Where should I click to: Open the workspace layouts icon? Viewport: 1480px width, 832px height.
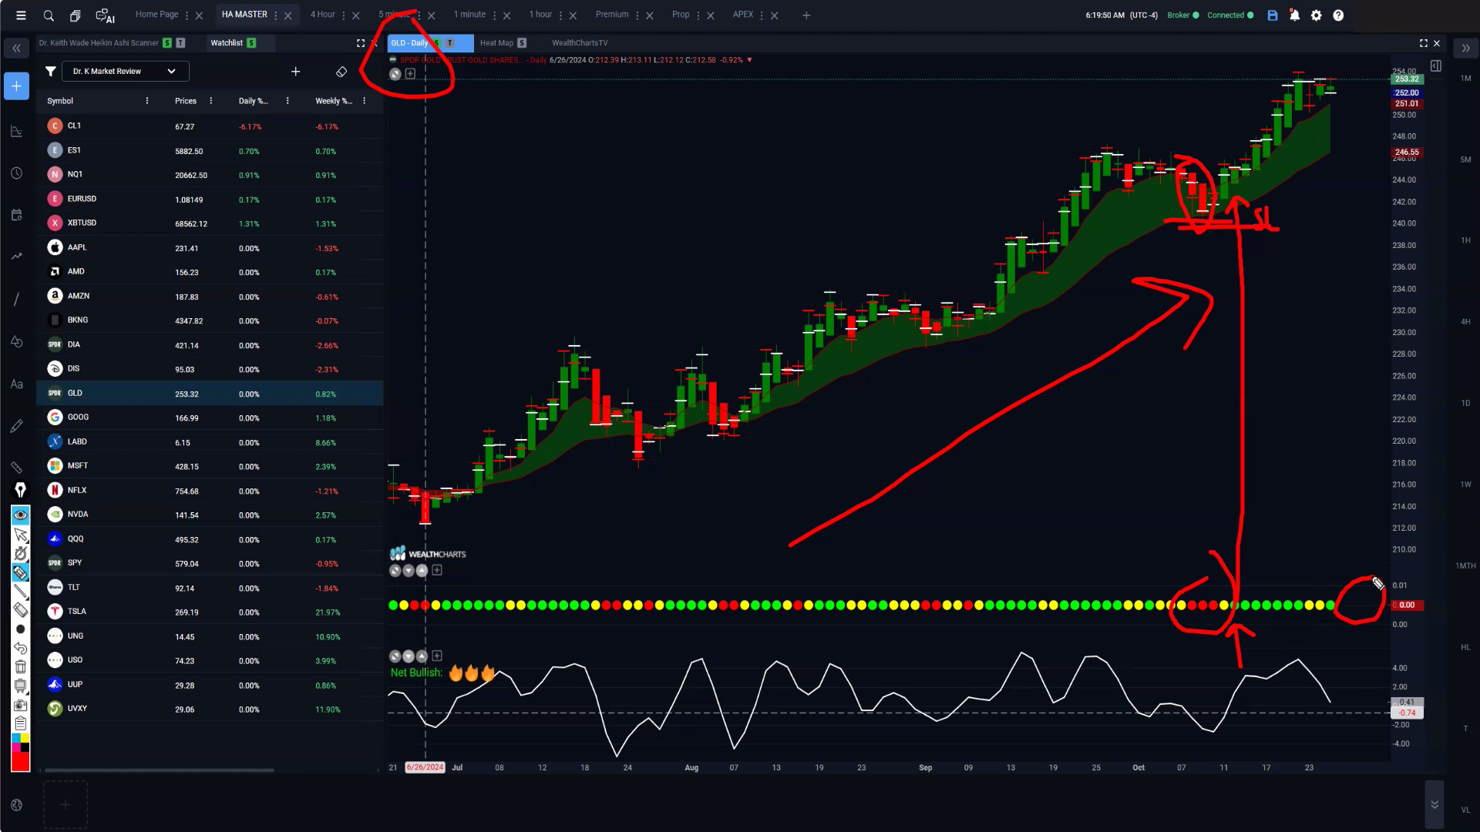click(x=75, y=15)
